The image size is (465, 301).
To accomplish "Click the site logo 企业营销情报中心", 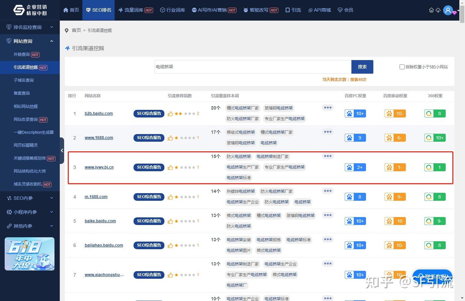I will tap(30, 10).
